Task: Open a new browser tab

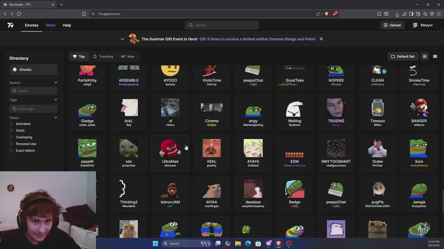Action: pos(61,4)
